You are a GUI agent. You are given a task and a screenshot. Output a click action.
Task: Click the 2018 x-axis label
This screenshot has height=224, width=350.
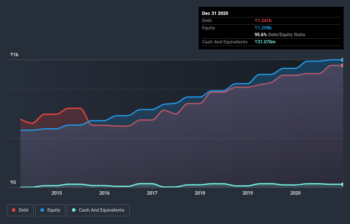coord(200,193)
